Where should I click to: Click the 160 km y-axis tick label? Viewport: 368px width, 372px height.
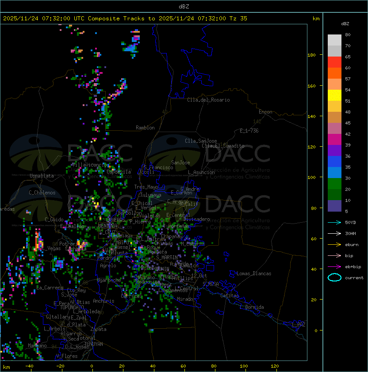click(x=311, y=86)
